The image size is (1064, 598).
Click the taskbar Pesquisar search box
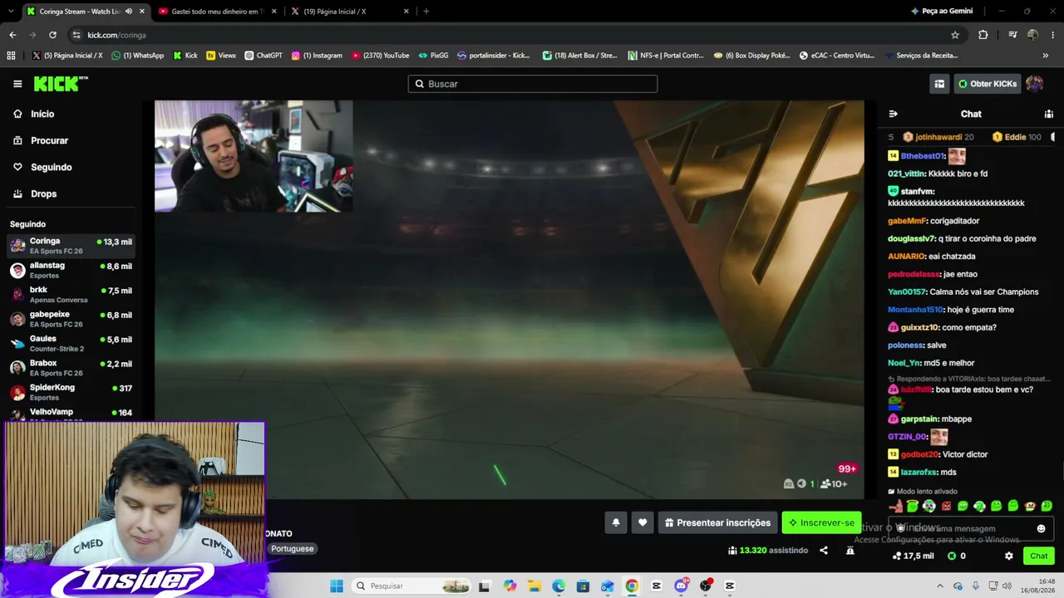(x=412, y=586)
